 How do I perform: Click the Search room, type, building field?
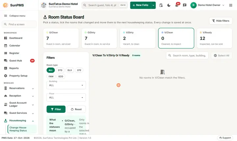pos(187,56)
